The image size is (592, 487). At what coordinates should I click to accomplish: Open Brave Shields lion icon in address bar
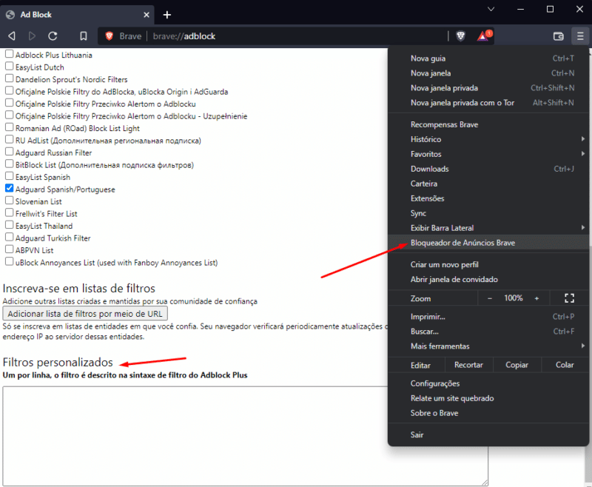(x=460, y=36)
